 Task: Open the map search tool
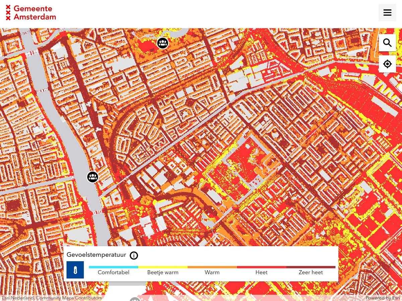pyautogui.click(x=387, y=43)
